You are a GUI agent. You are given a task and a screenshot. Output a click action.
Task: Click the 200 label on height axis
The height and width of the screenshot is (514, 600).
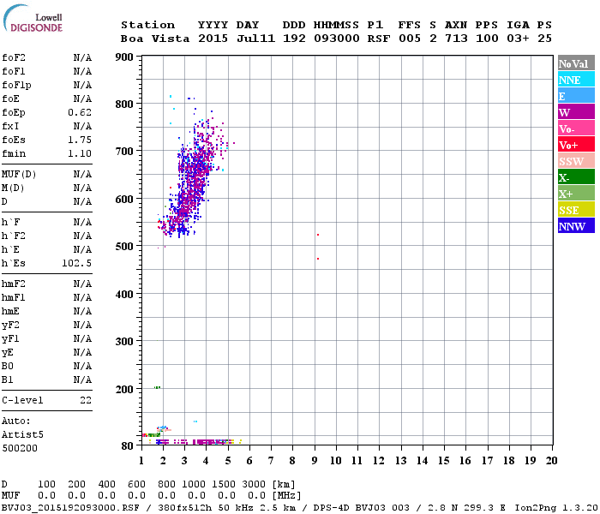pyautogui.click(x=124, y=389)
